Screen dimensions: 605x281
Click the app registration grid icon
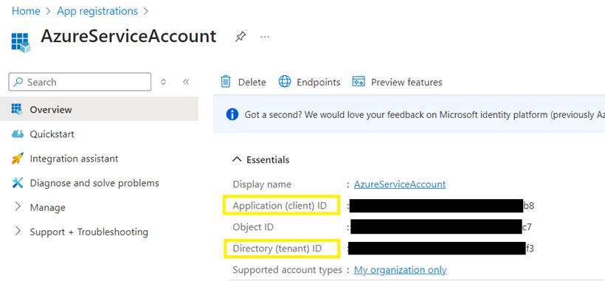click(x=21, y=42)
